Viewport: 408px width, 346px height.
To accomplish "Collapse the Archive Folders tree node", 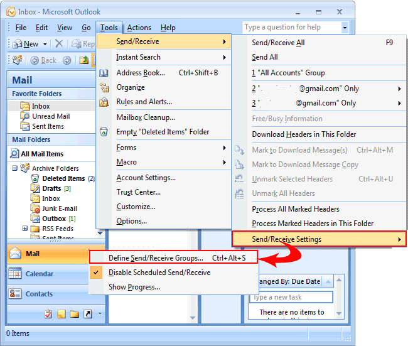I will [15, 168].
